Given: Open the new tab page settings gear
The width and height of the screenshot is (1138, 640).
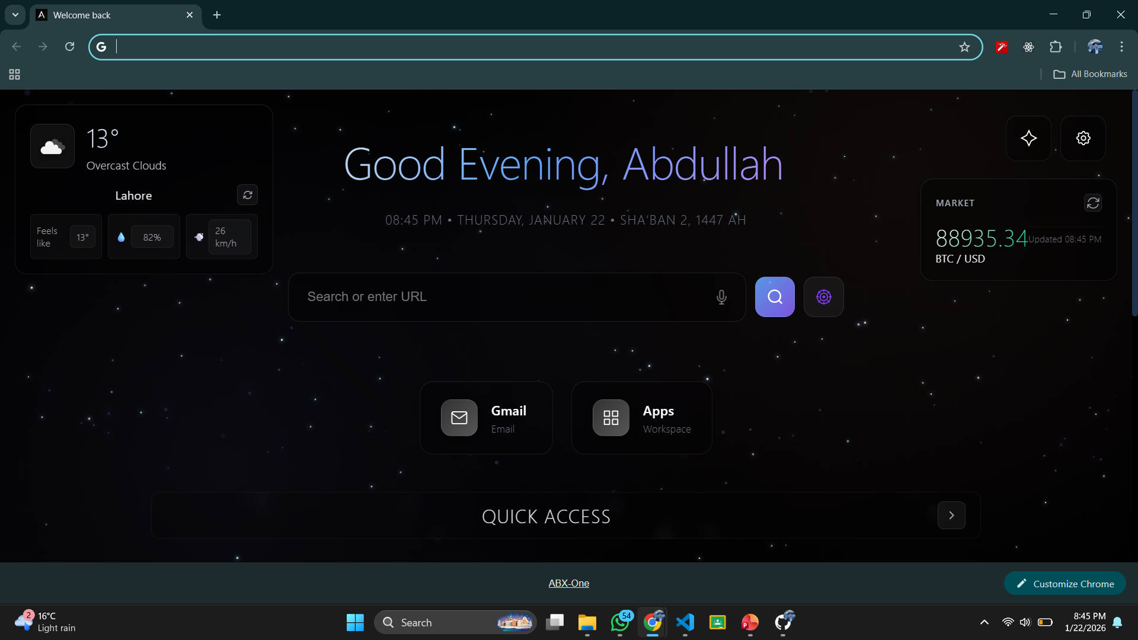Looking at the screenshot, I should (1083, 138).
